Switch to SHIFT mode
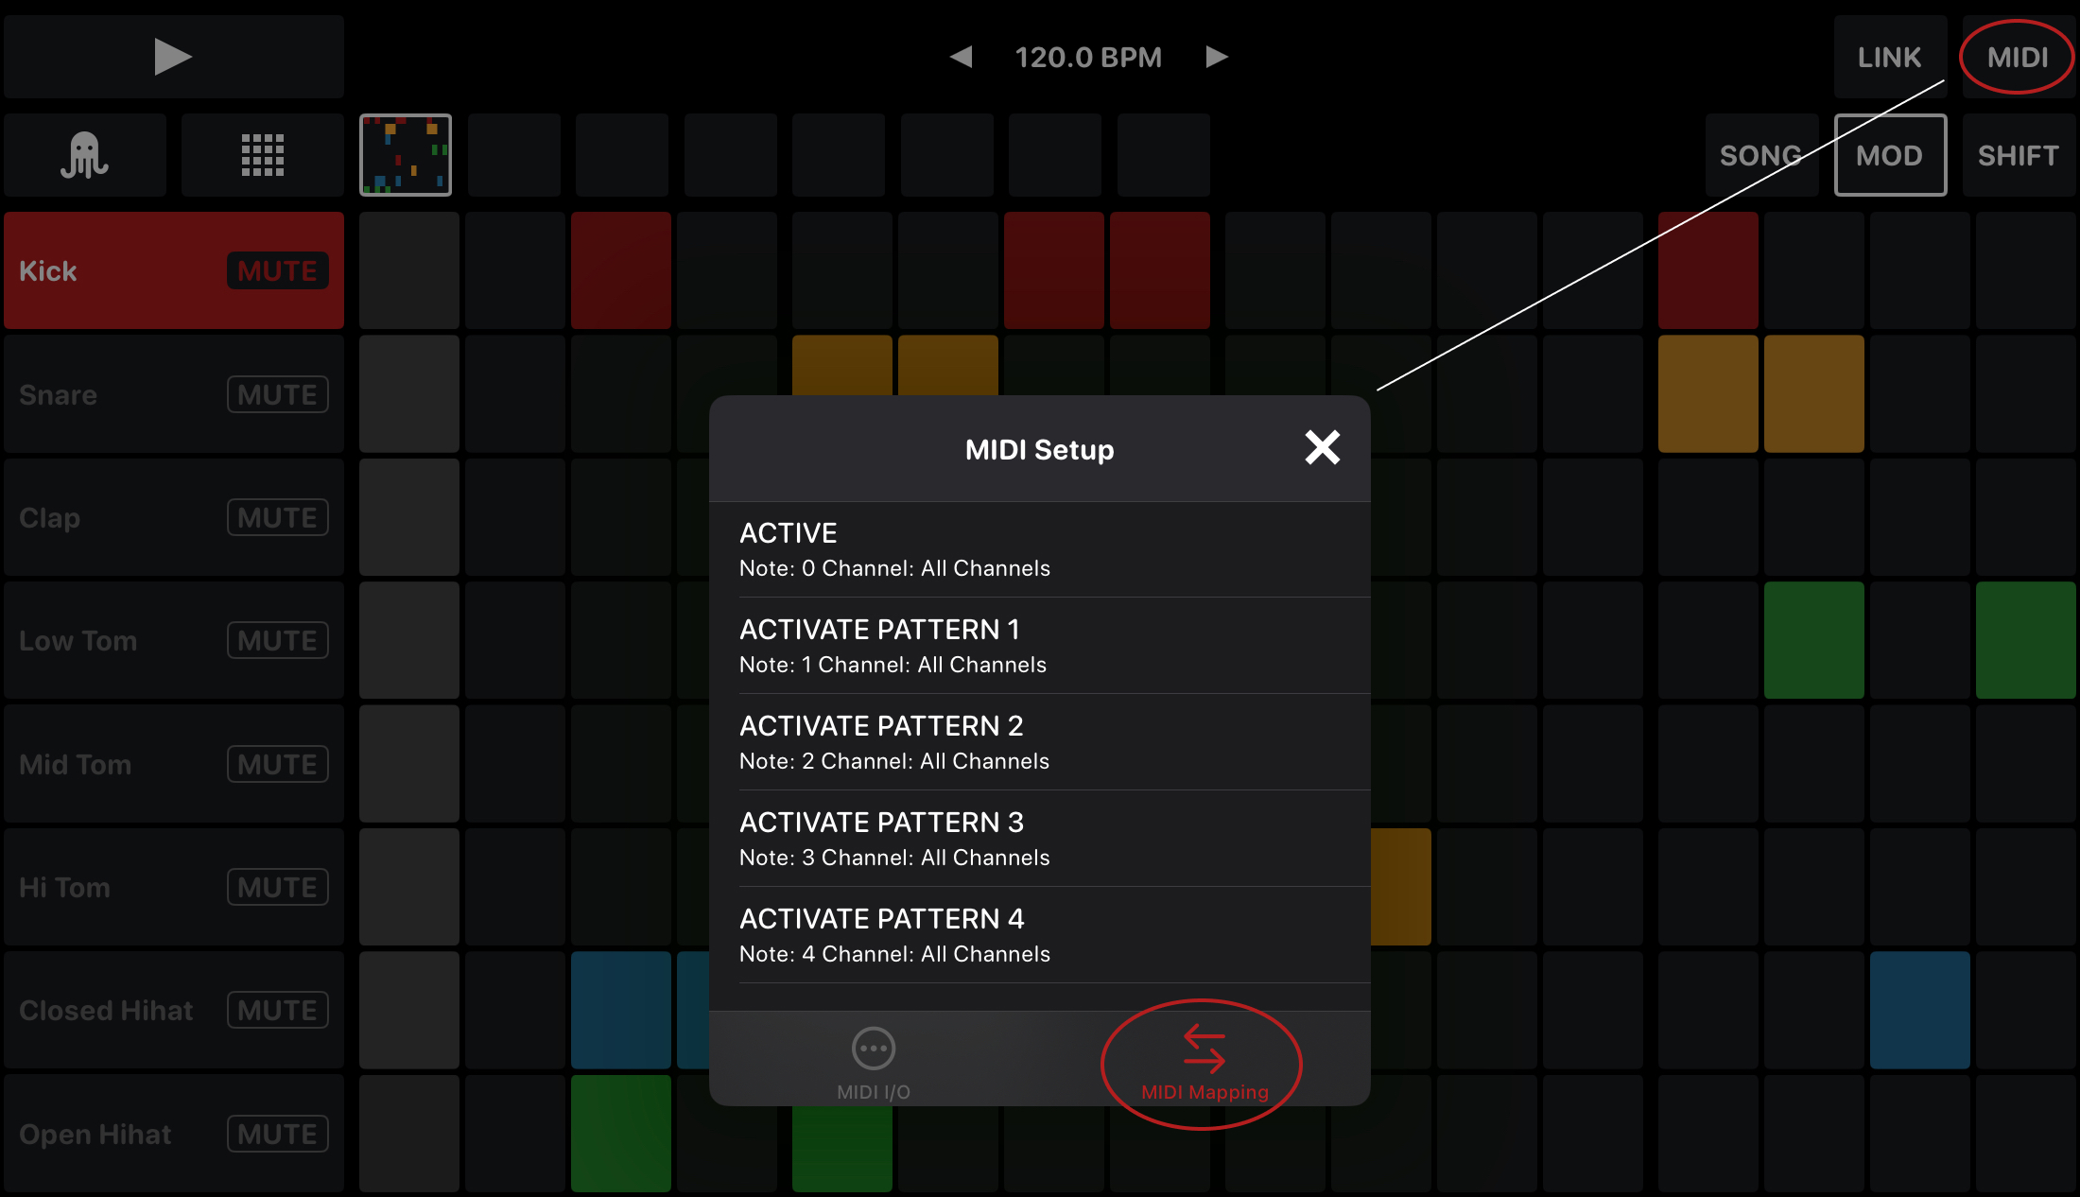 [2019, 154]
